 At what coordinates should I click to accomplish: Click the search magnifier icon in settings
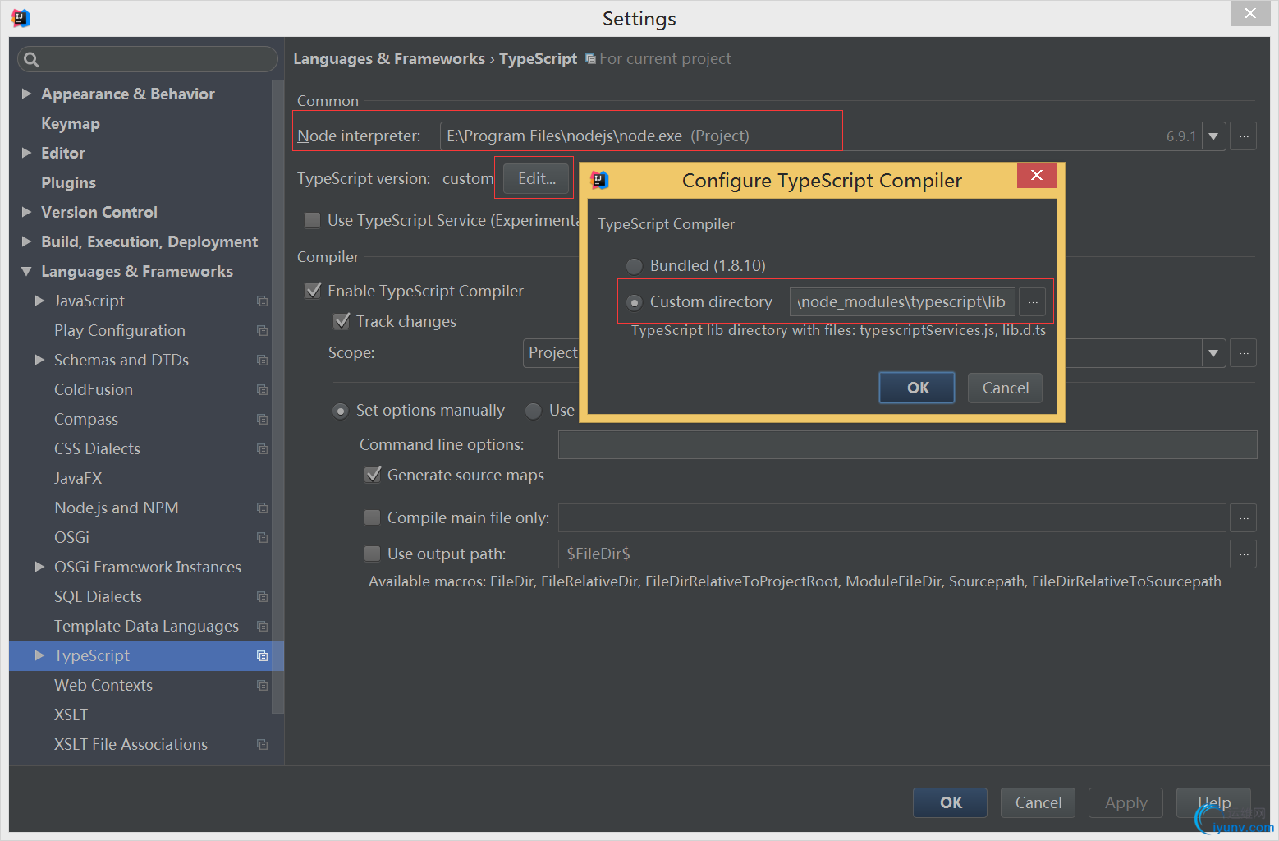(x=31, y=59)
